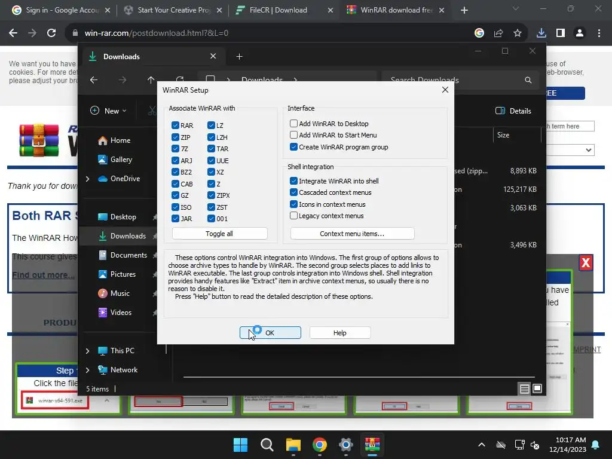Open Chrome three-dot menu
Image resolution: width=612 pixels, height=459 pixels.
599,33
